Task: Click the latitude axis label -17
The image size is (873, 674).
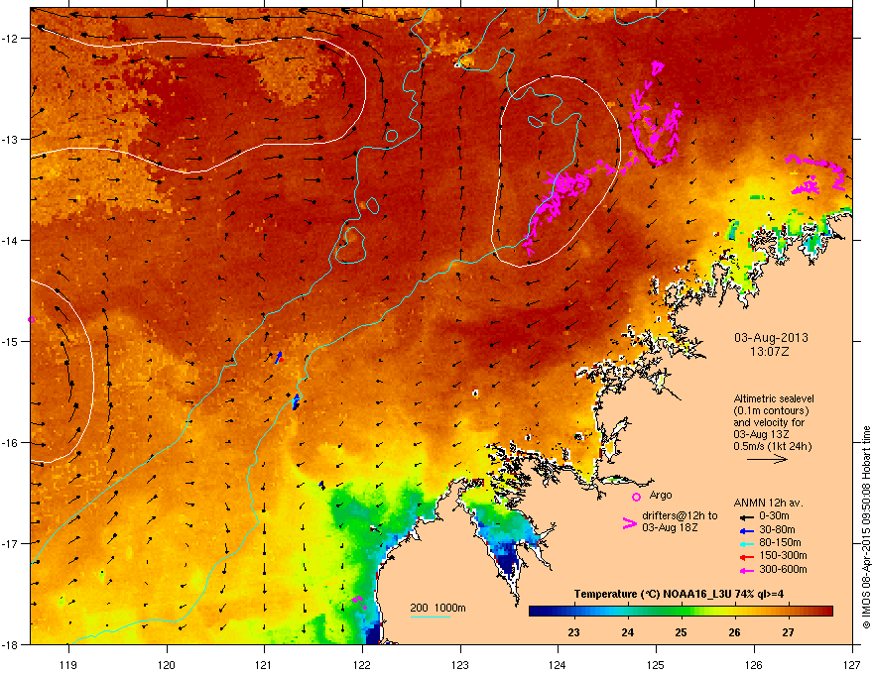Action: (10, 543)
